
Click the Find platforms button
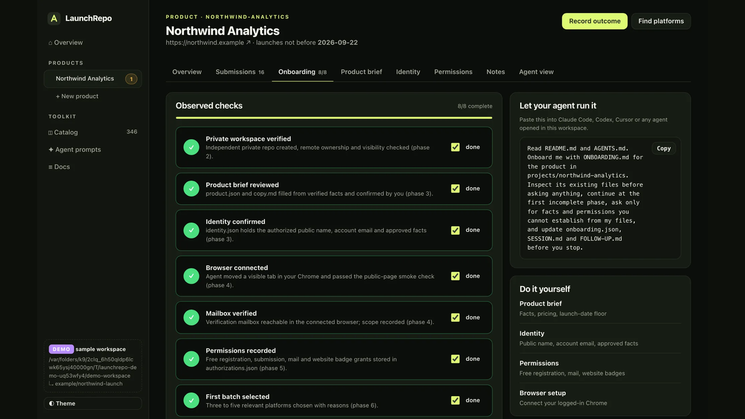pos(661,21)
